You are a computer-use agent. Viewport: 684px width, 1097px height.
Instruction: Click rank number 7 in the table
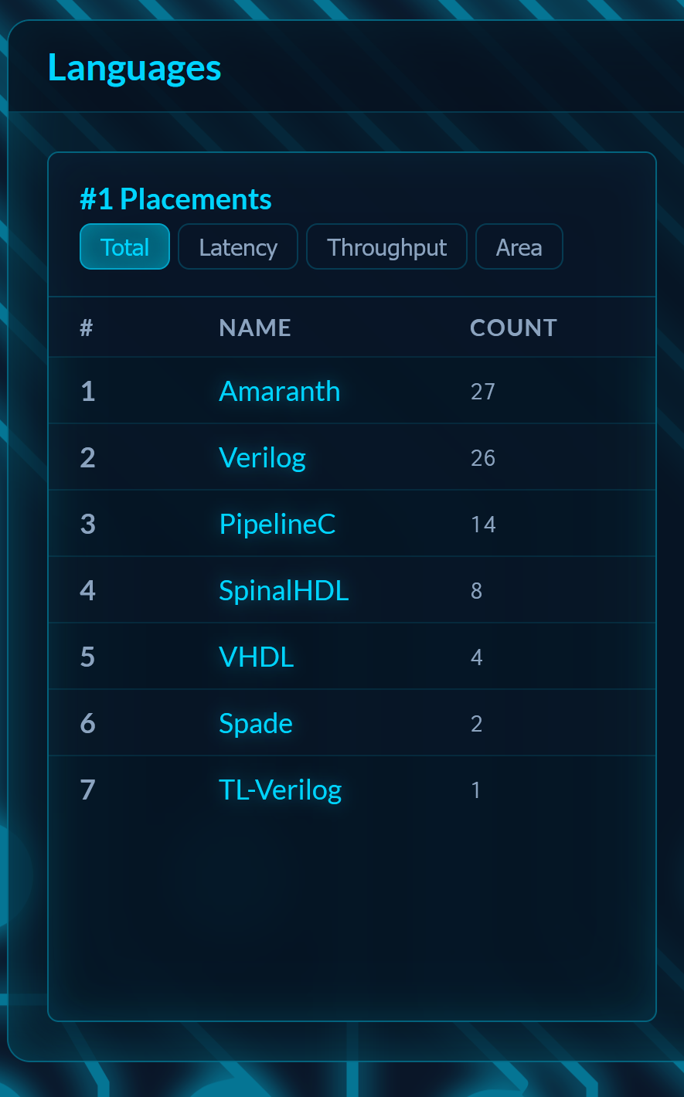point(87,790)
